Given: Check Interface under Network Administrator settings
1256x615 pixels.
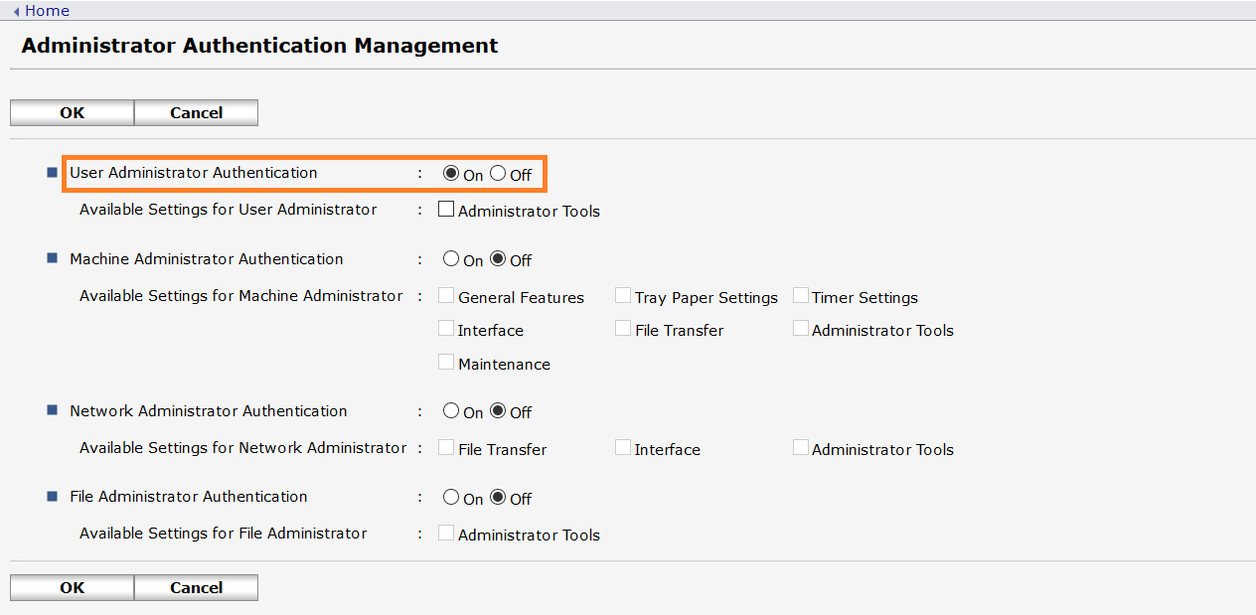Looking at the screenshot, I should 623,446.
